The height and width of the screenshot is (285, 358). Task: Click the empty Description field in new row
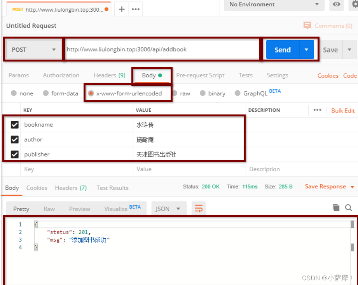302,169
